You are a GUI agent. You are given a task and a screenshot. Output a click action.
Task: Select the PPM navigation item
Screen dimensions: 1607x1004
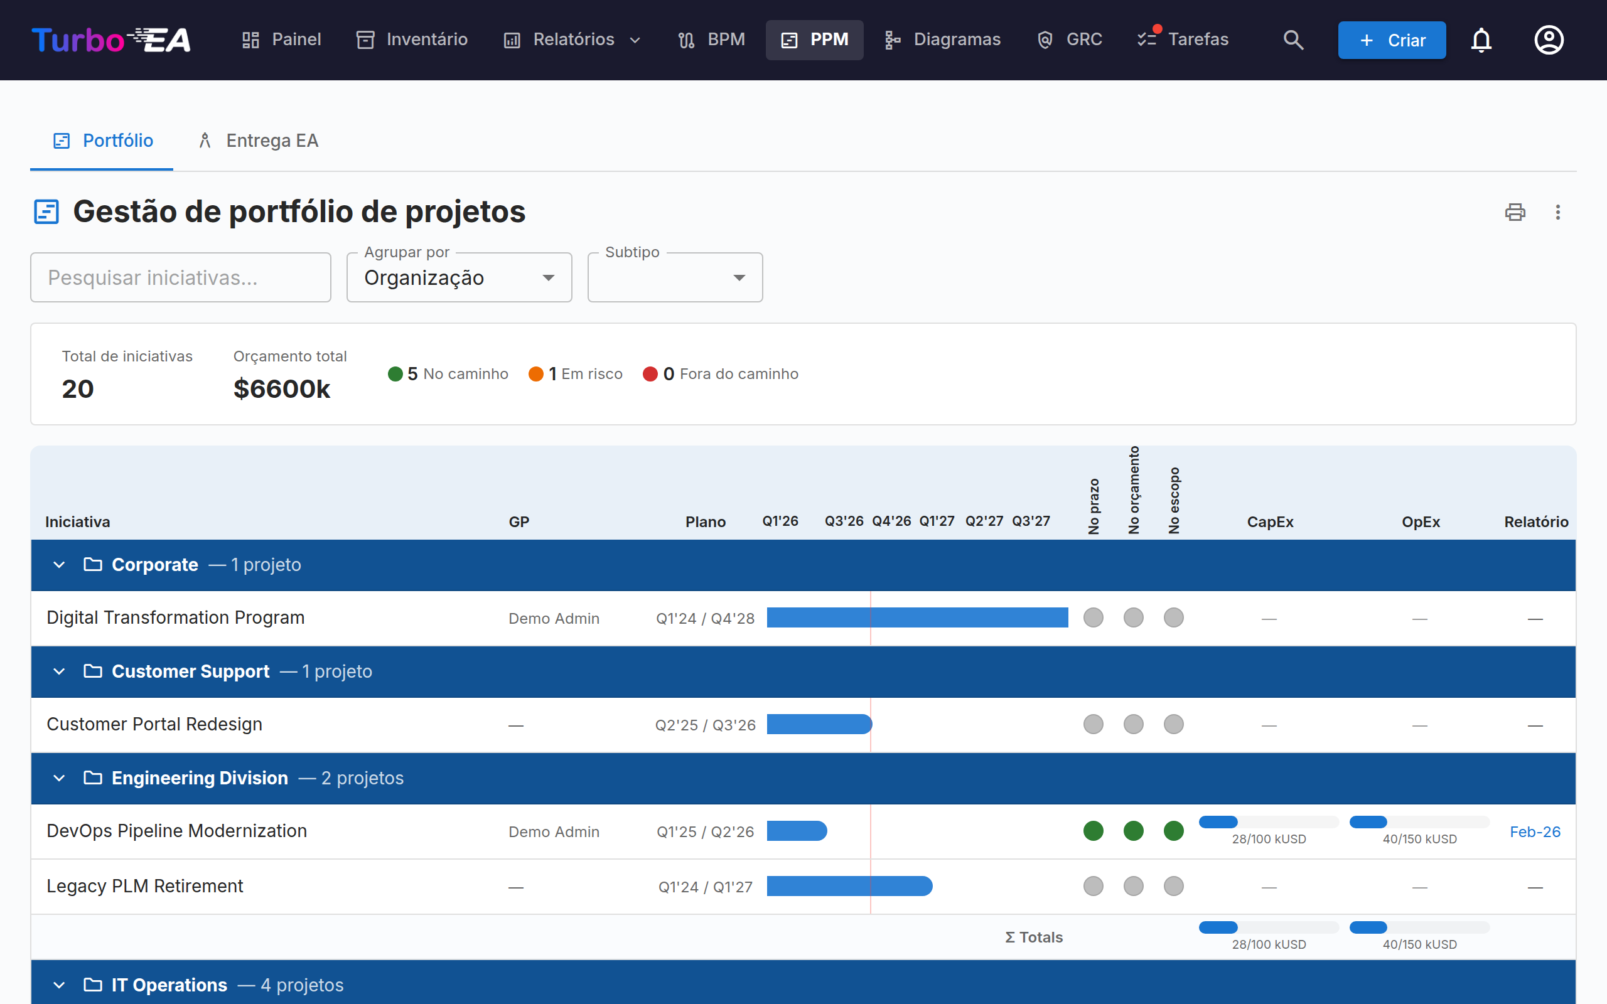pyautogui.click(x=814, y=40)
